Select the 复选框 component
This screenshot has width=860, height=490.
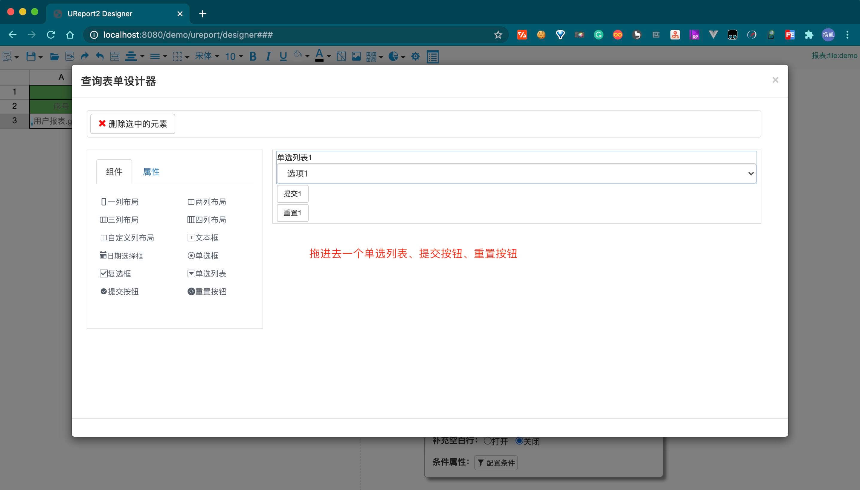115,274
